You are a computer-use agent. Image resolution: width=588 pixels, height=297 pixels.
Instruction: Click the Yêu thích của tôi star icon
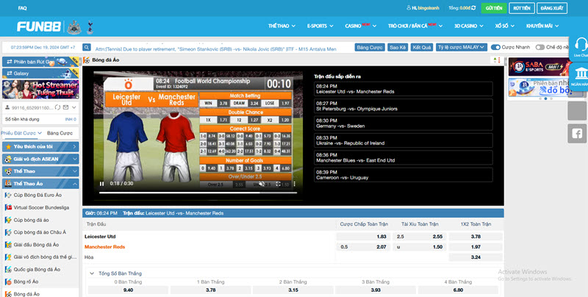click(x=8, y=146)
